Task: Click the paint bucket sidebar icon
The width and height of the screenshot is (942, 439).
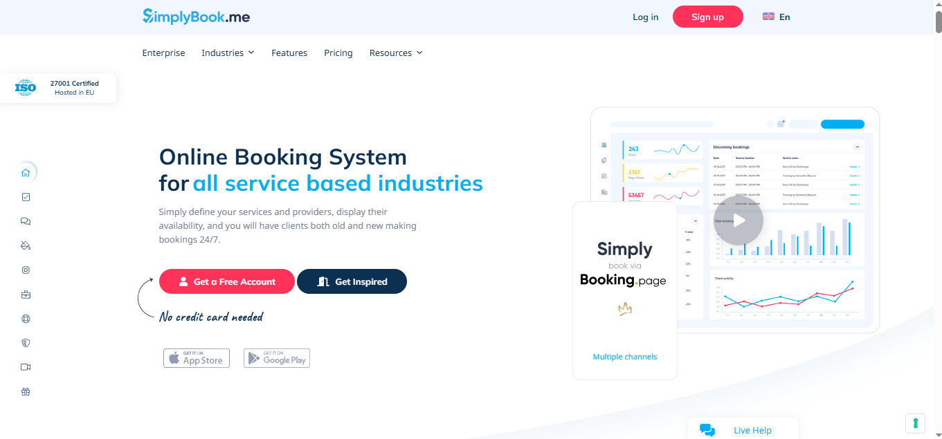Action: [x=26, y=245]
